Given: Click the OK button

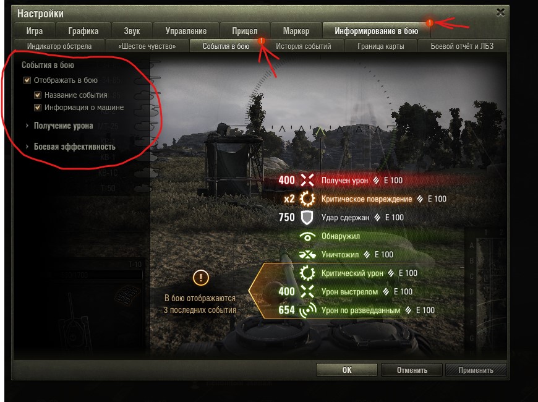Looking at the screenshot, I should [x=346, y=370].
